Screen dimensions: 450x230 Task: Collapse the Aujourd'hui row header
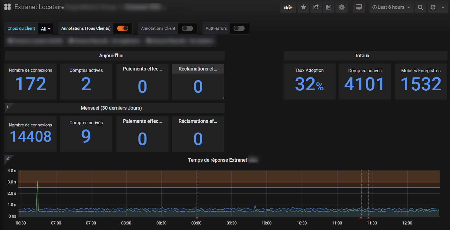(x=111, y=56)
